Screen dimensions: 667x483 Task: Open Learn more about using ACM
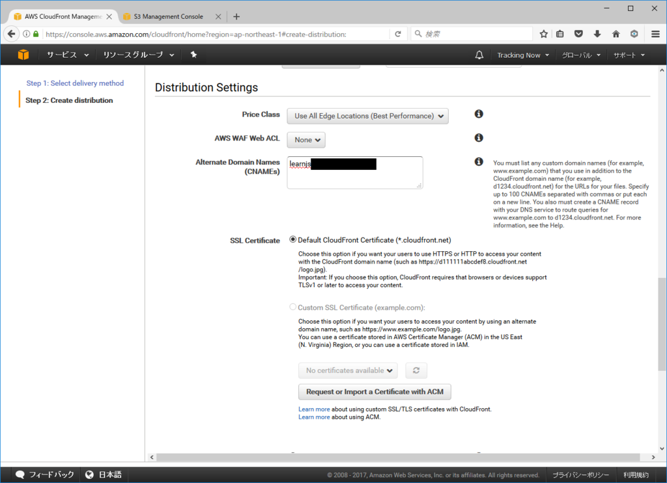coord(314,417)
